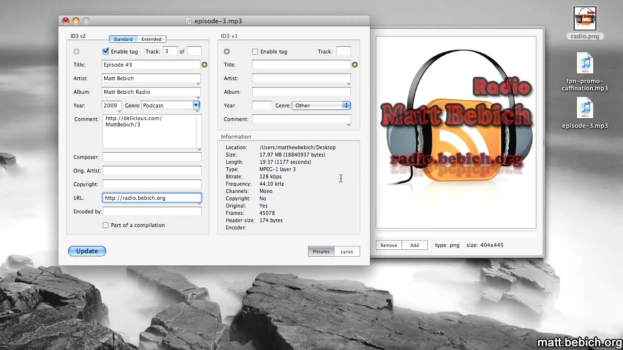Select the Pictures tab button

(x=321, y=251)
